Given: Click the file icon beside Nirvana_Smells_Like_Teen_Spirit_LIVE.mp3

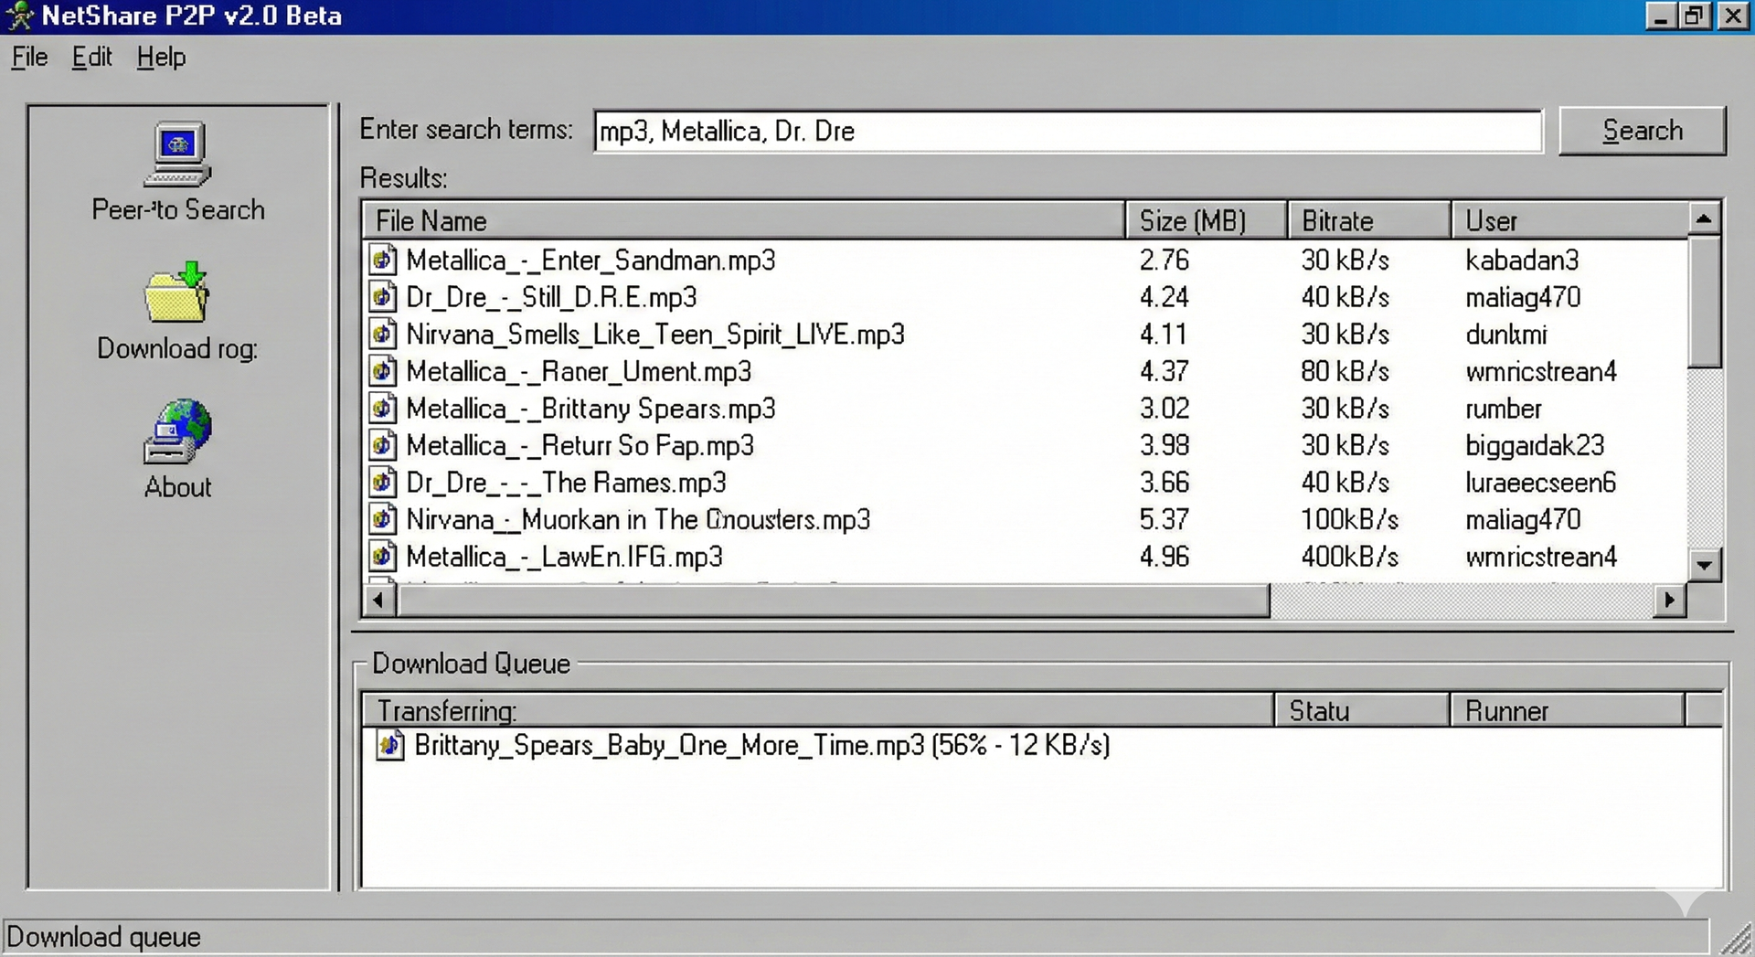Looking at the screenshot, I should [x=383, y=334].
